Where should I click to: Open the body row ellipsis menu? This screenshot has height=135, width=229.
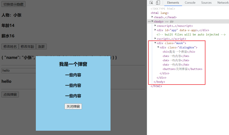149,22
